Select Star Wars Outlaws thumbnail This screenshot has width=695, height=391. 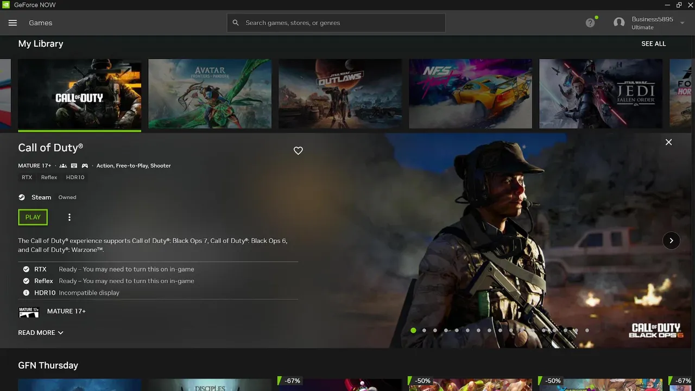(340, 94)
